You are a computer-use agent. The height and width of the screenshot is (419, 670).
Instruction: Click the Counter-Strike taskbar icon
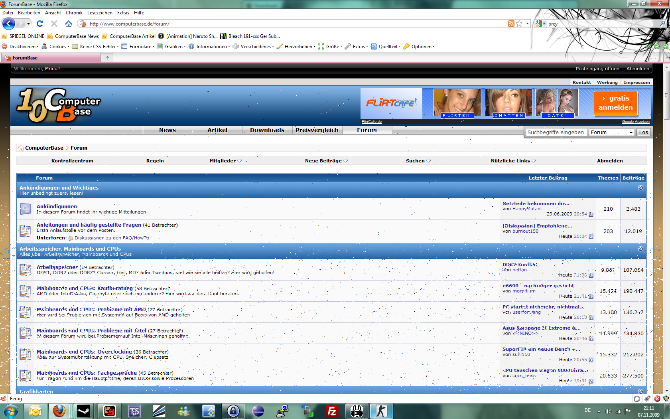382,411
